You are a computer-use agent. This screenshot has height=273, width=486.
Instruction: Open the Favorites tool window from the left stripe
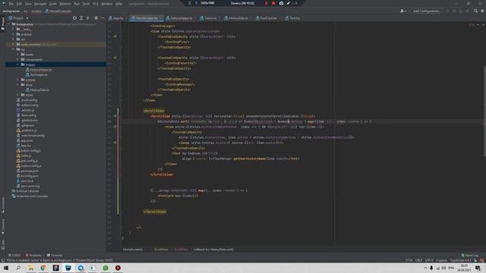[x=3, y=227]
